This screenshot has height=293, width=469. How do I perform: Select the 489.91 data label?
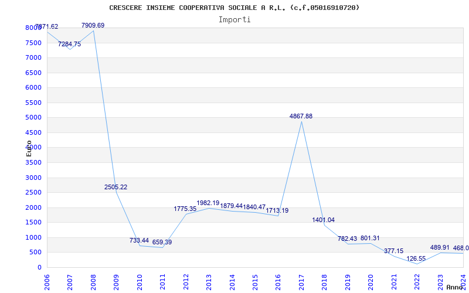(x=440, y=247)
